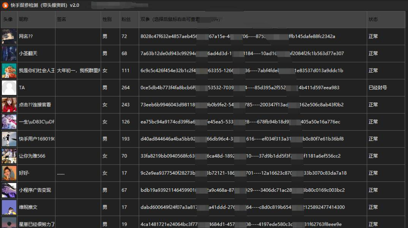
Task: Select the nickname 网名?? in first row
Action: click(x=26, y=37)
